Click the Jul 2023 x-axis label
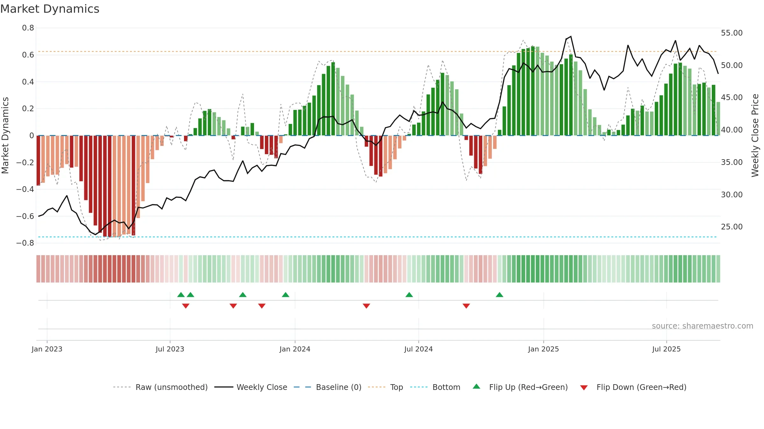 click(170, 349)
